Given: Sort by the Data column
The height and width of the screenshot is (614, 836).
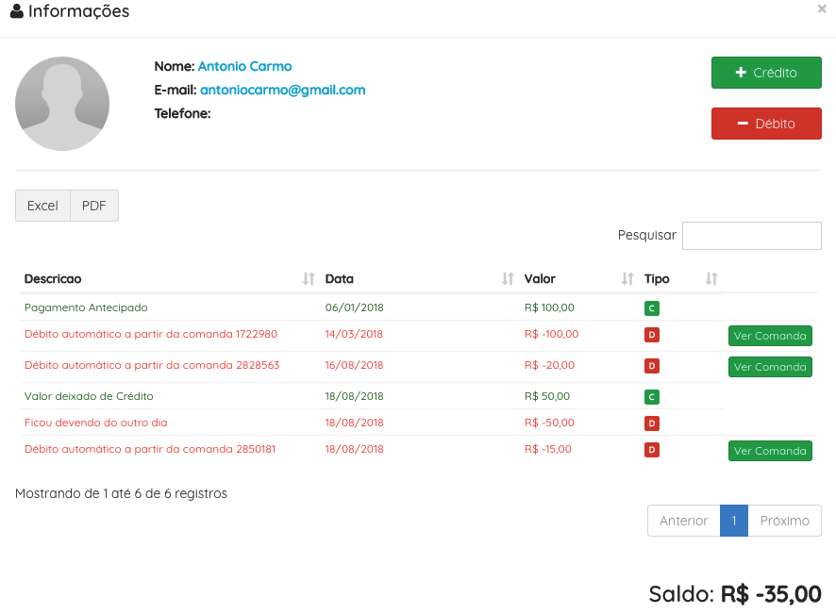Looking at the screenshot, I should tap(420, 279).
